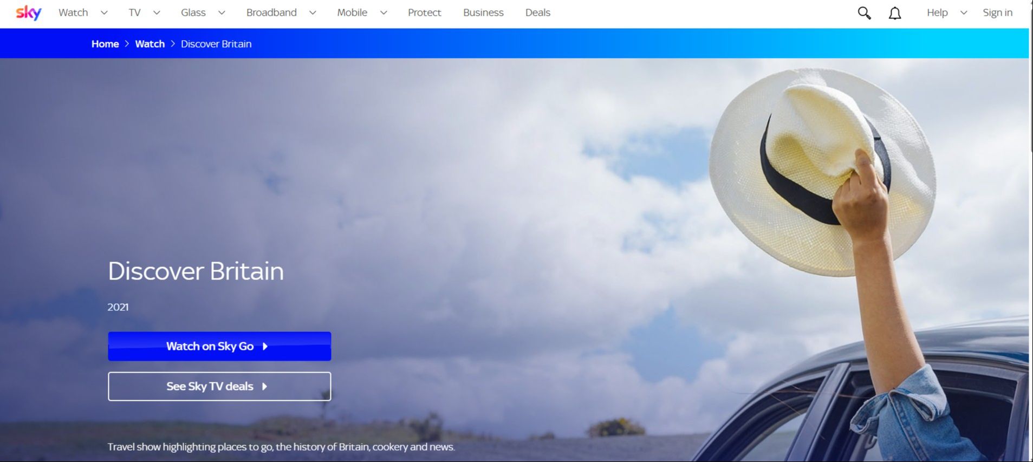Viewport: 1033px width, 462px height.
Task: Go to the Business page
Action: (483, 12)
